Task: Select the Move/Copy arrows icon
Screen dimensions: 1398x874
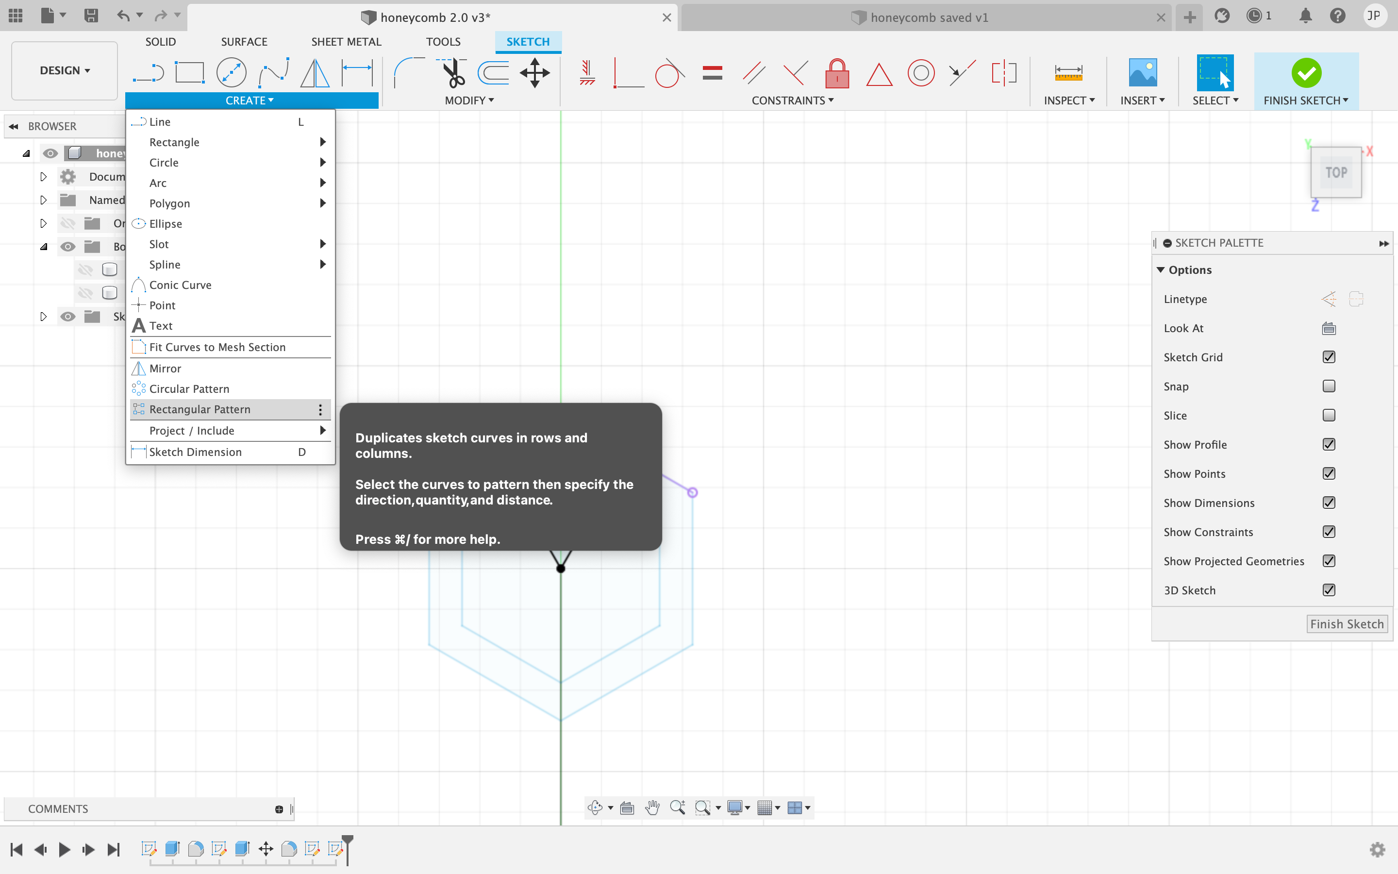Action: click(x=534, y=73)
